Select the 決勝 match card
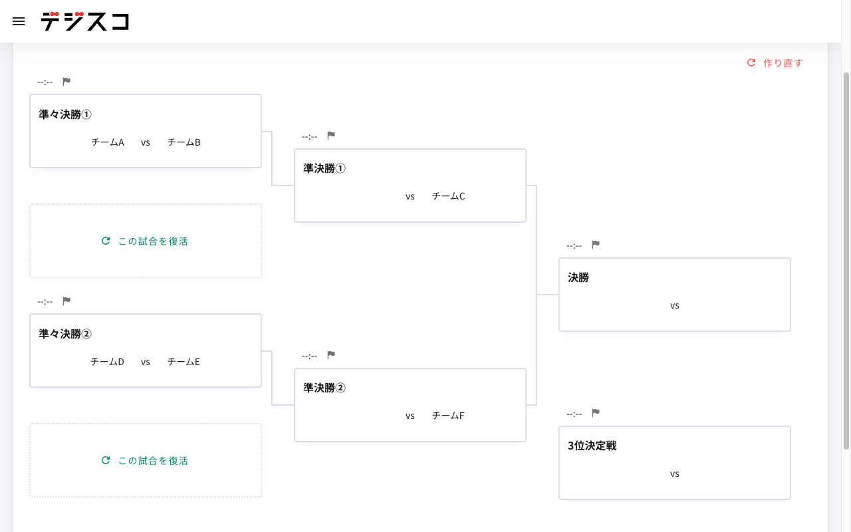Viewport: 851px width, 532px height. coord(674,294)
